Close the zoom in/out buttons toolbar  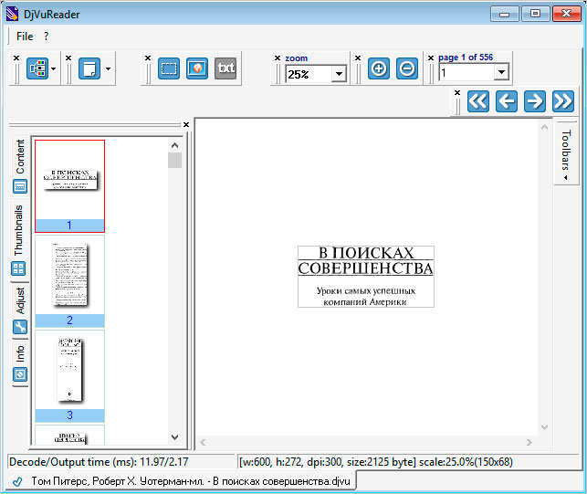(x=358, y=58)
